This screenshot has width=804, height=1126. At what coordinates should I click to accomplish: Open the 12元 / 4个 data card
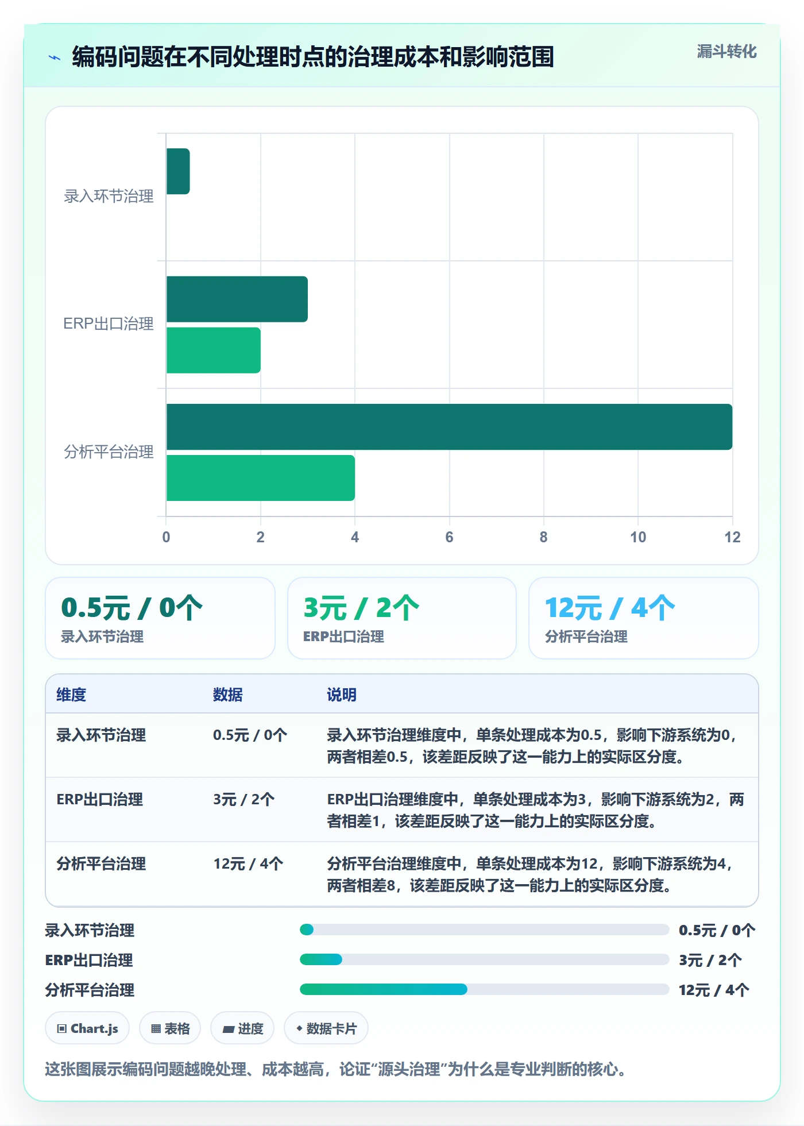click(x=644, y=618)
